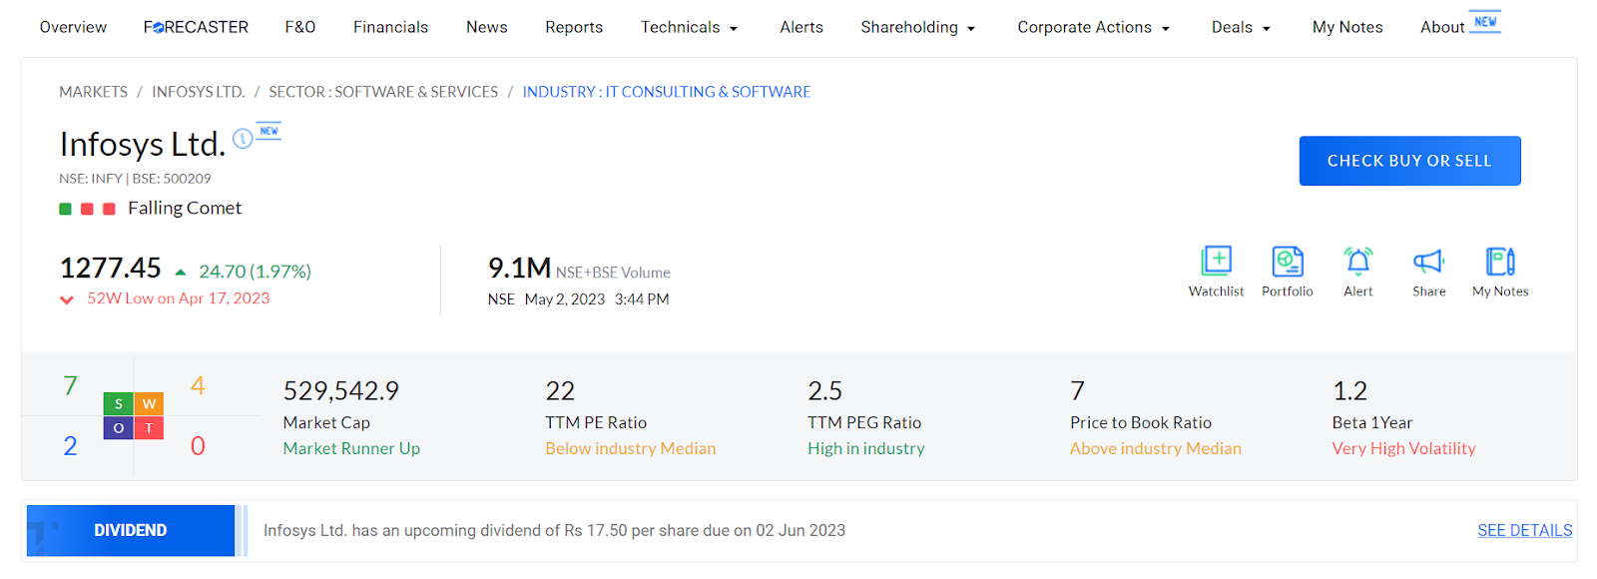The width and height of the screenshot is (1597, 579).
Task: Click TTM PEG Ratio label
Action: 864,423
